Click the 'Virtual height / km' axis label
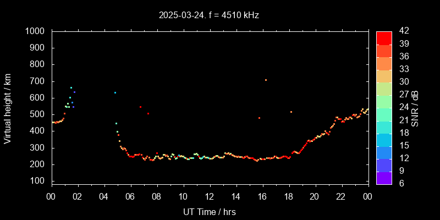This screenshot has height=220, width=440. tap(8, 108)
